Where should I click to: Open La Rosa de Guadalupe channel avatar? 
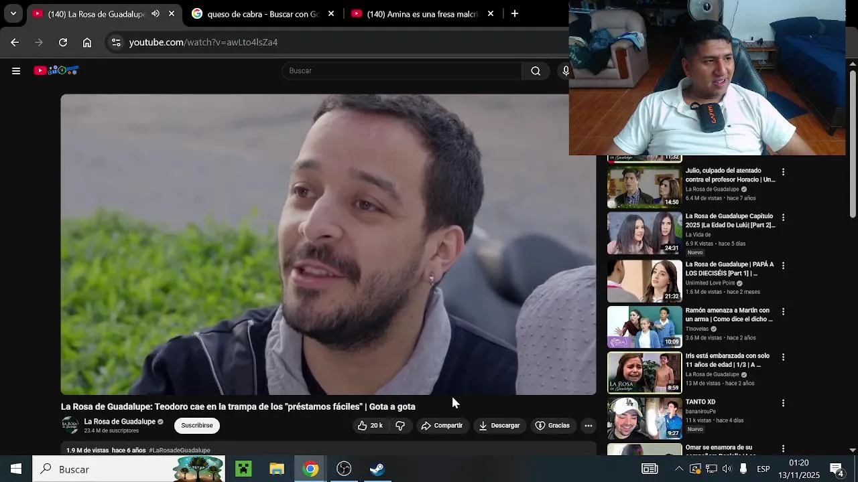[70, 425]
